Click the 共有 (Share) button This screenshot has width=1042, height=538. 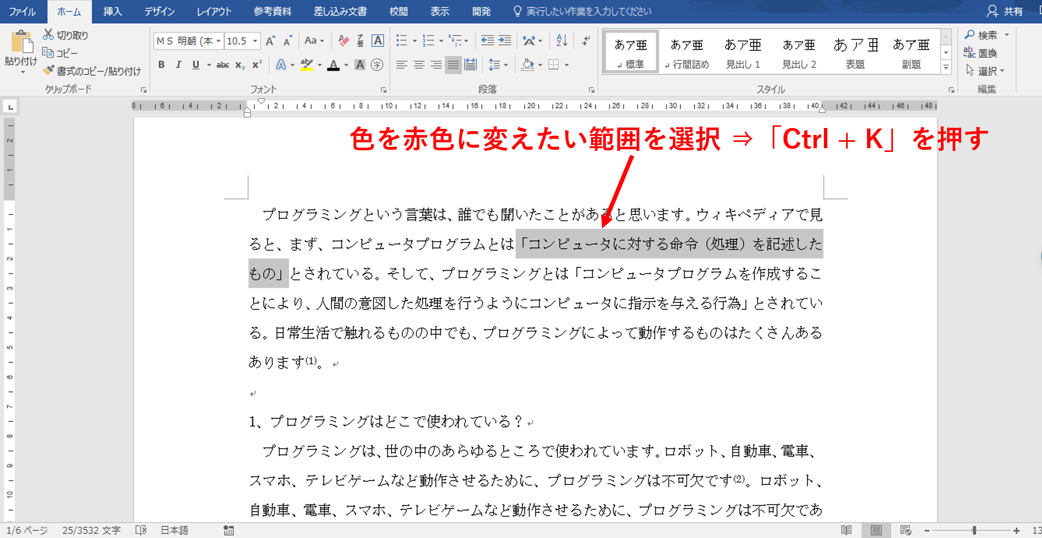pyautogui.click(x=1005, y=11)
